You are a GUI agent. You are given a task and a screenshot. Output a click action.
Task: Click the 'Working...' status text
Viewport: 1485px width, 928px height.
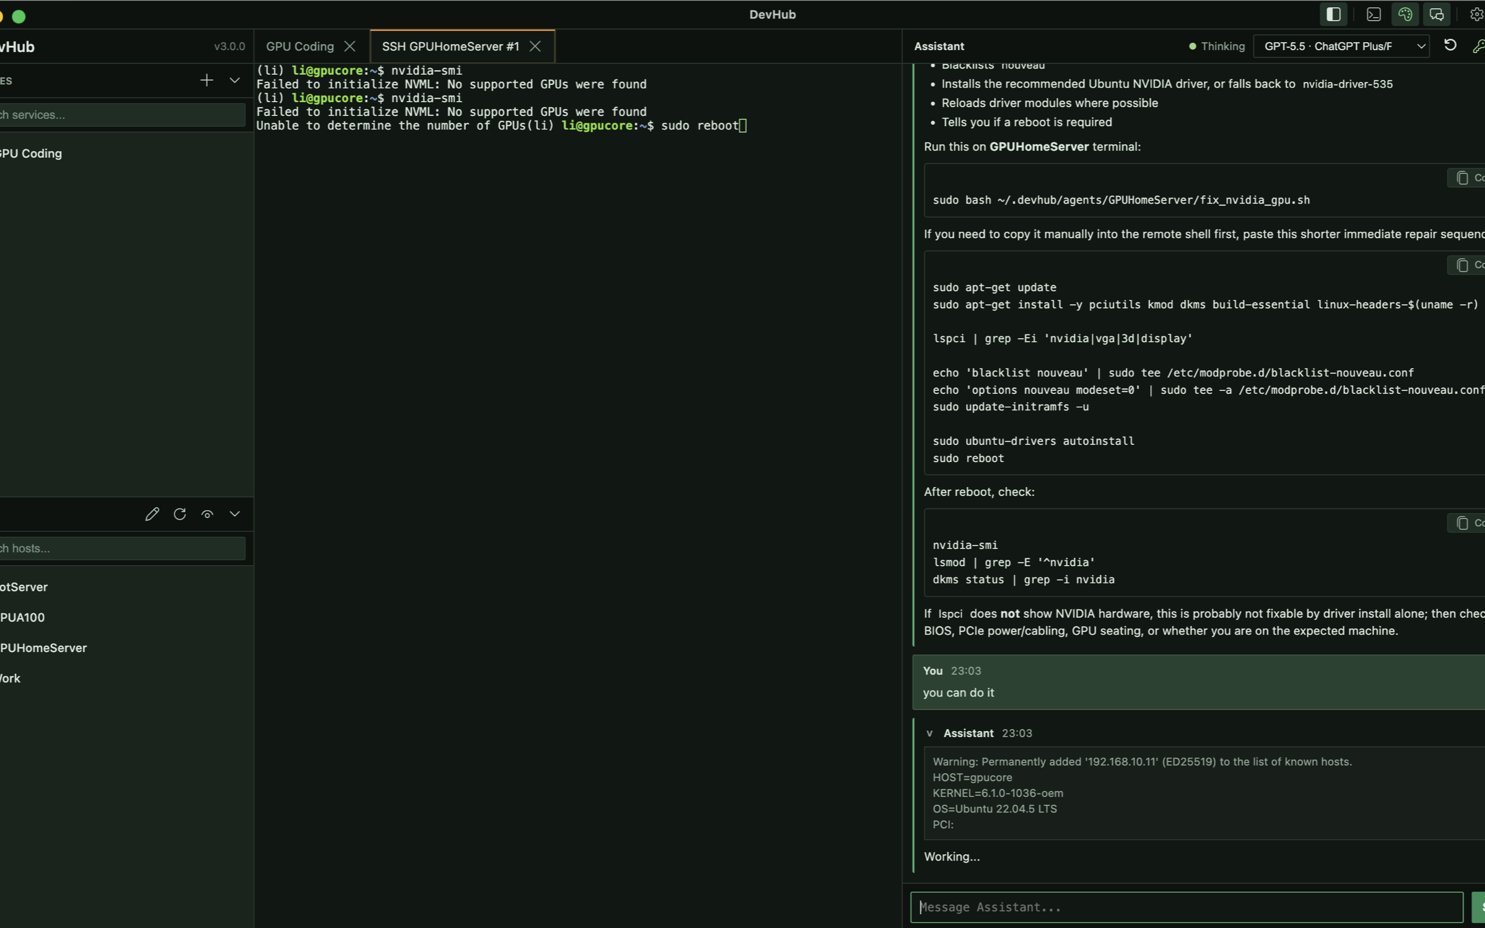point(952,857)
